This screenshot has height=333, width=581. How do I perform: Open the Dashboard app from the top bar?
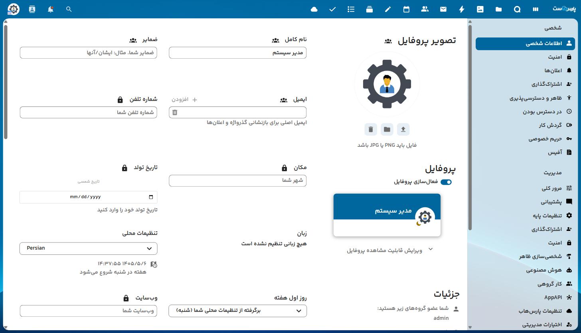click(535, 9)
